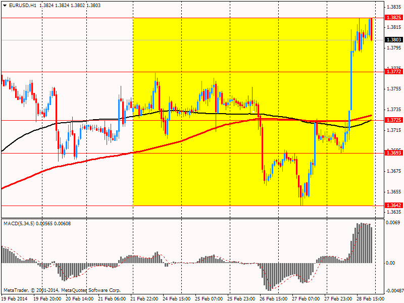Screen dimensions: 404x303
Task: Click the MACD 0.00 zero level label
Action: coord(390,263)
